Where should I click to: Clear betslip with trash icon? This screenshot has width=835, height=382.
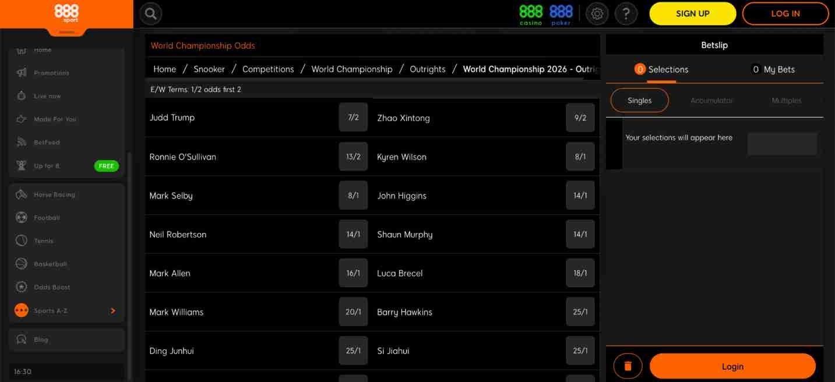pyautogui.click(x=628, y=366)
